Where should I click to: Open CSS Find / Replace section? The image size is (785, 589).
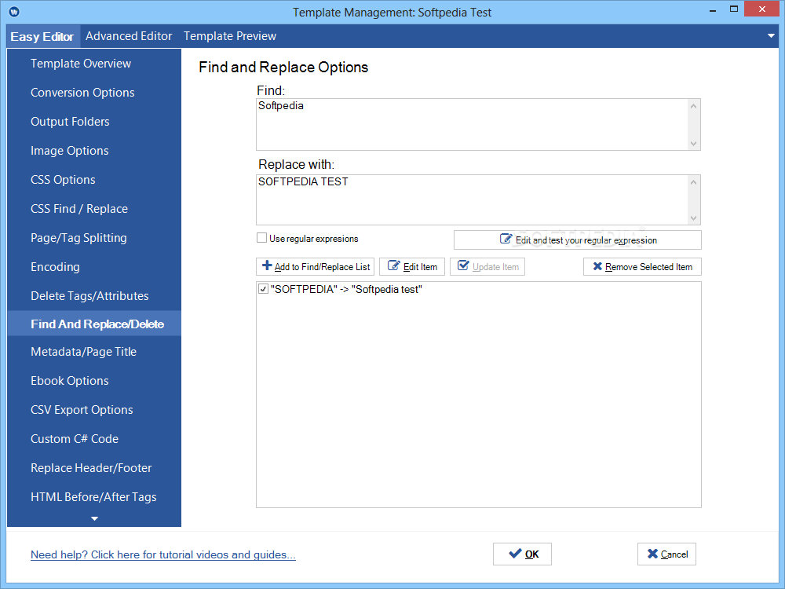(94, 209)
